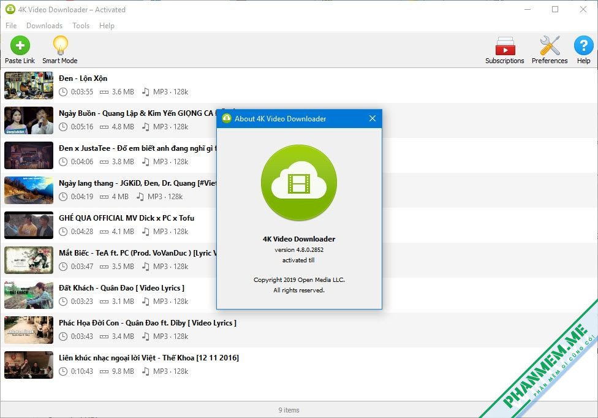
Task: Click the clock icon beside 0:03:55
Action: [x=63, y=92]
